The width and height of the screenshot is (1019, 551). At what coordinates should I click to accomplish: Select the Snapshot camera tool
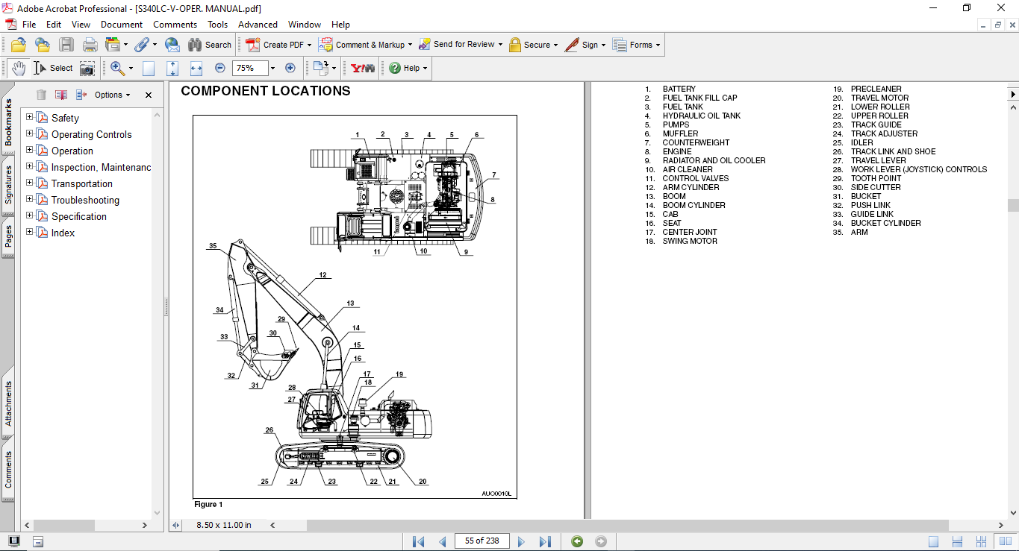click(x=87, y=69)
